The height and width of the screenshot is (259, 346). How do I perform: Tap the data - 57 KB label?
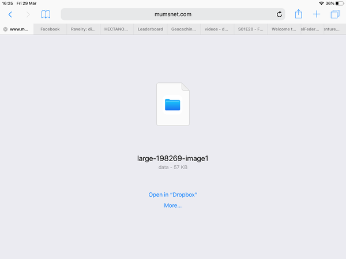click(x=173, y=167)
